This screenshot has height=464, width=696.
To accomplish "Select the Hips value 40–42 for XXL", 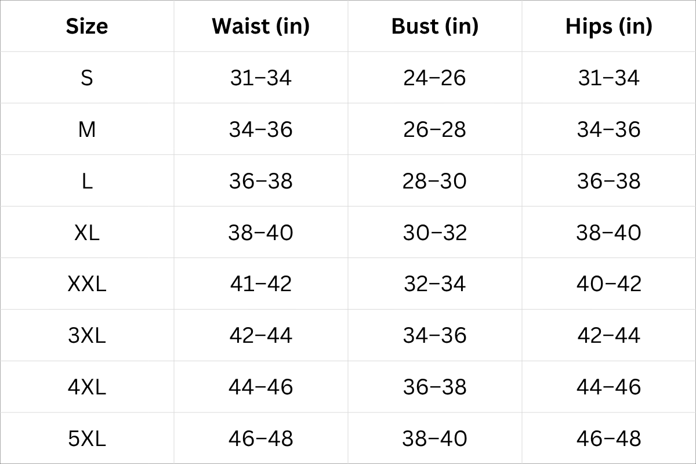I will pyautogui.click(x=608, y=284).
